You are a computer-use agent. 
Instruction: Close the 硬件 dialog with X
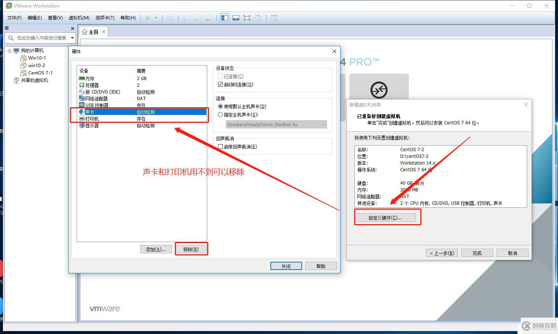click(x=334, y=51)
